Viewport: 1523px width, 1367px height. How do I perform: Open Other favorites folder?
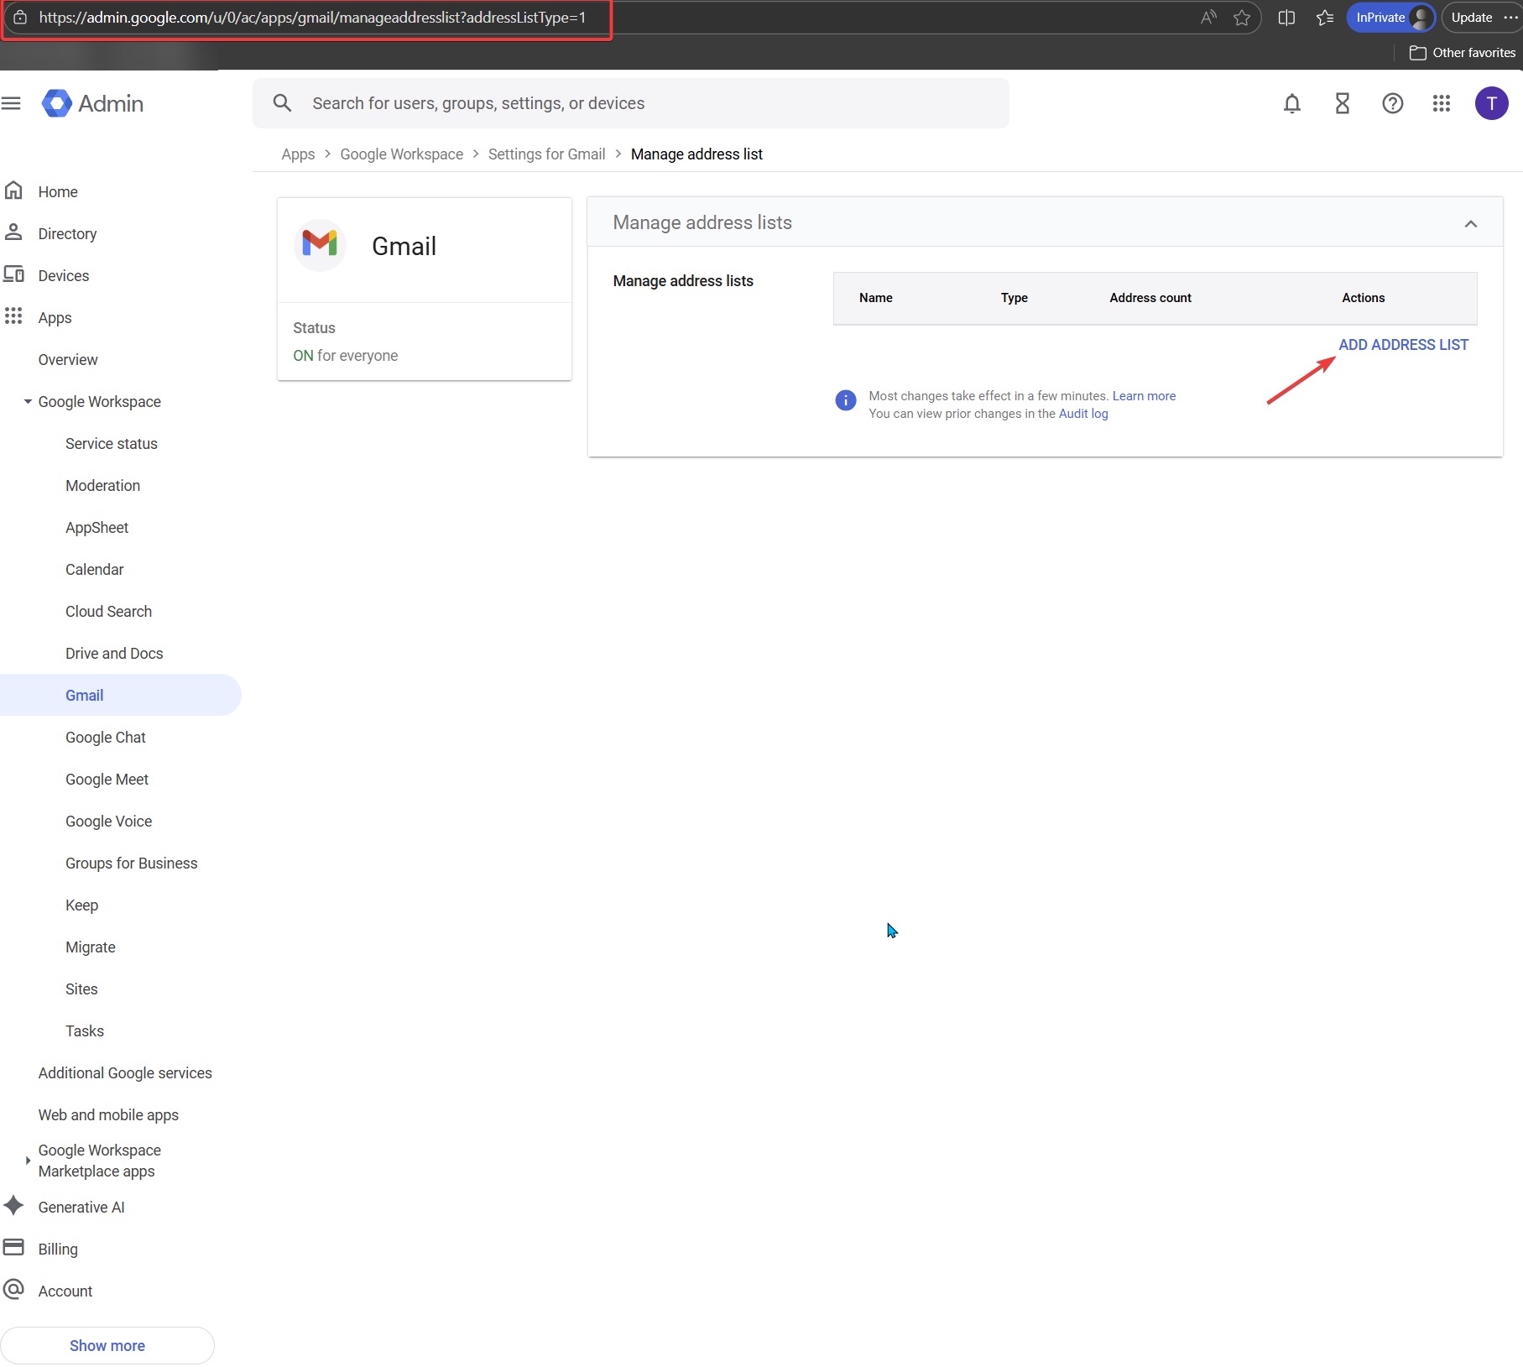[x=1463, y=53]
